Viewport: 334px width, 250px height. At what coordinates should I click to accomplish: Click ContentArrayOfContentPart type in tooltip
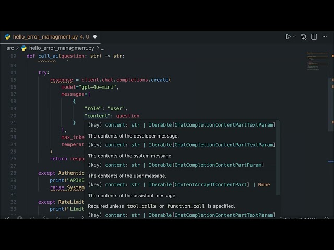[212, 185]
